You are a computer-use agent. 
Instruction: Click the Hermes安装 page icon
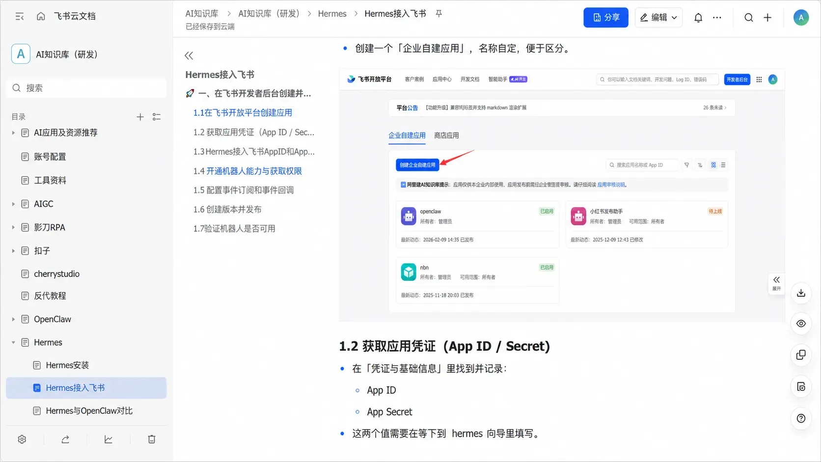37,365
